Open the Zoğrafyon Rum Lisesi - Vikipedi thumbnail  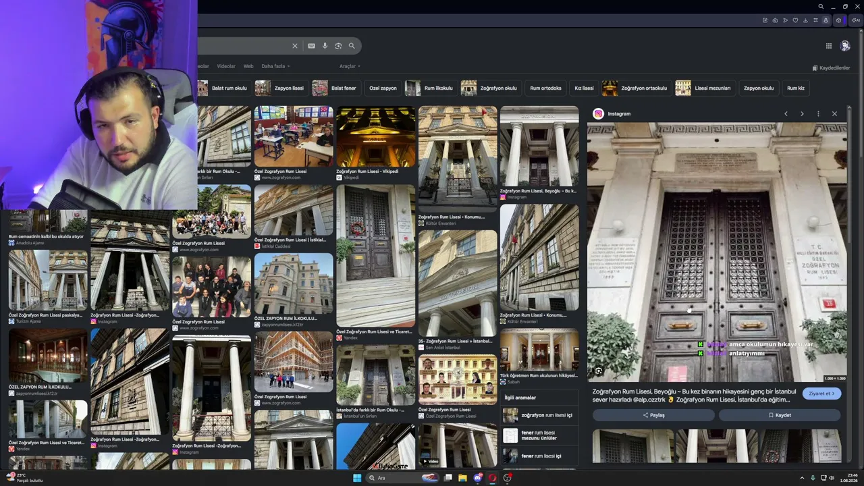(375, 137)
